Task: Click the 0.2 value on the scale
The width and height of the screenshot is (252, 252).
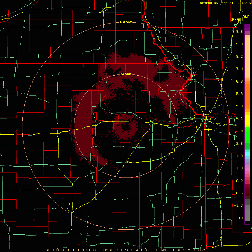Action: tap(239, 181)
